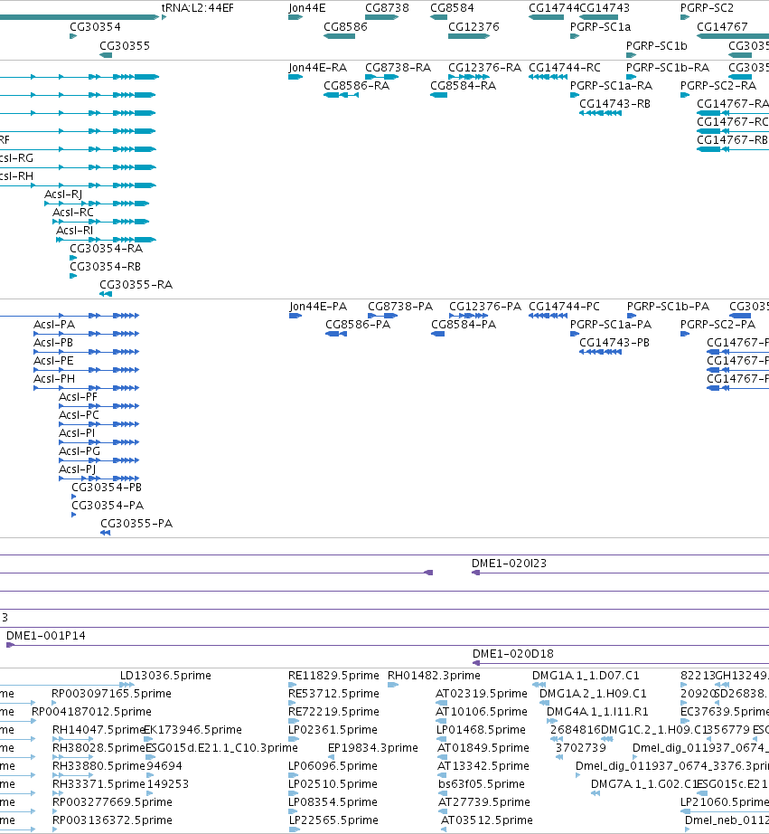Click the CG14743-PB protein label
Screen dimensions: 769x834
pos(614,343)
